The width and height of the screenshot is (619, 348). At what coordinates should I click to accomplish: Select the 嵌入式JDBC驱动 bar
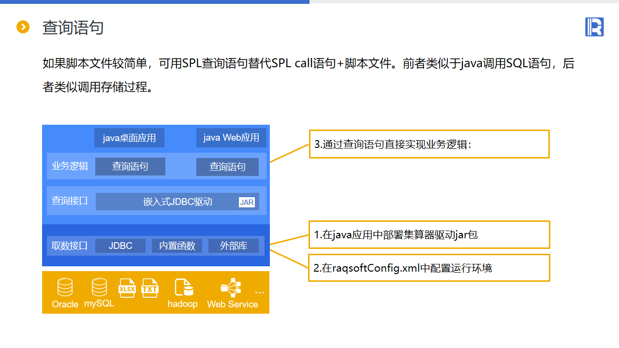pyautogui.click(x=177, y=202)
